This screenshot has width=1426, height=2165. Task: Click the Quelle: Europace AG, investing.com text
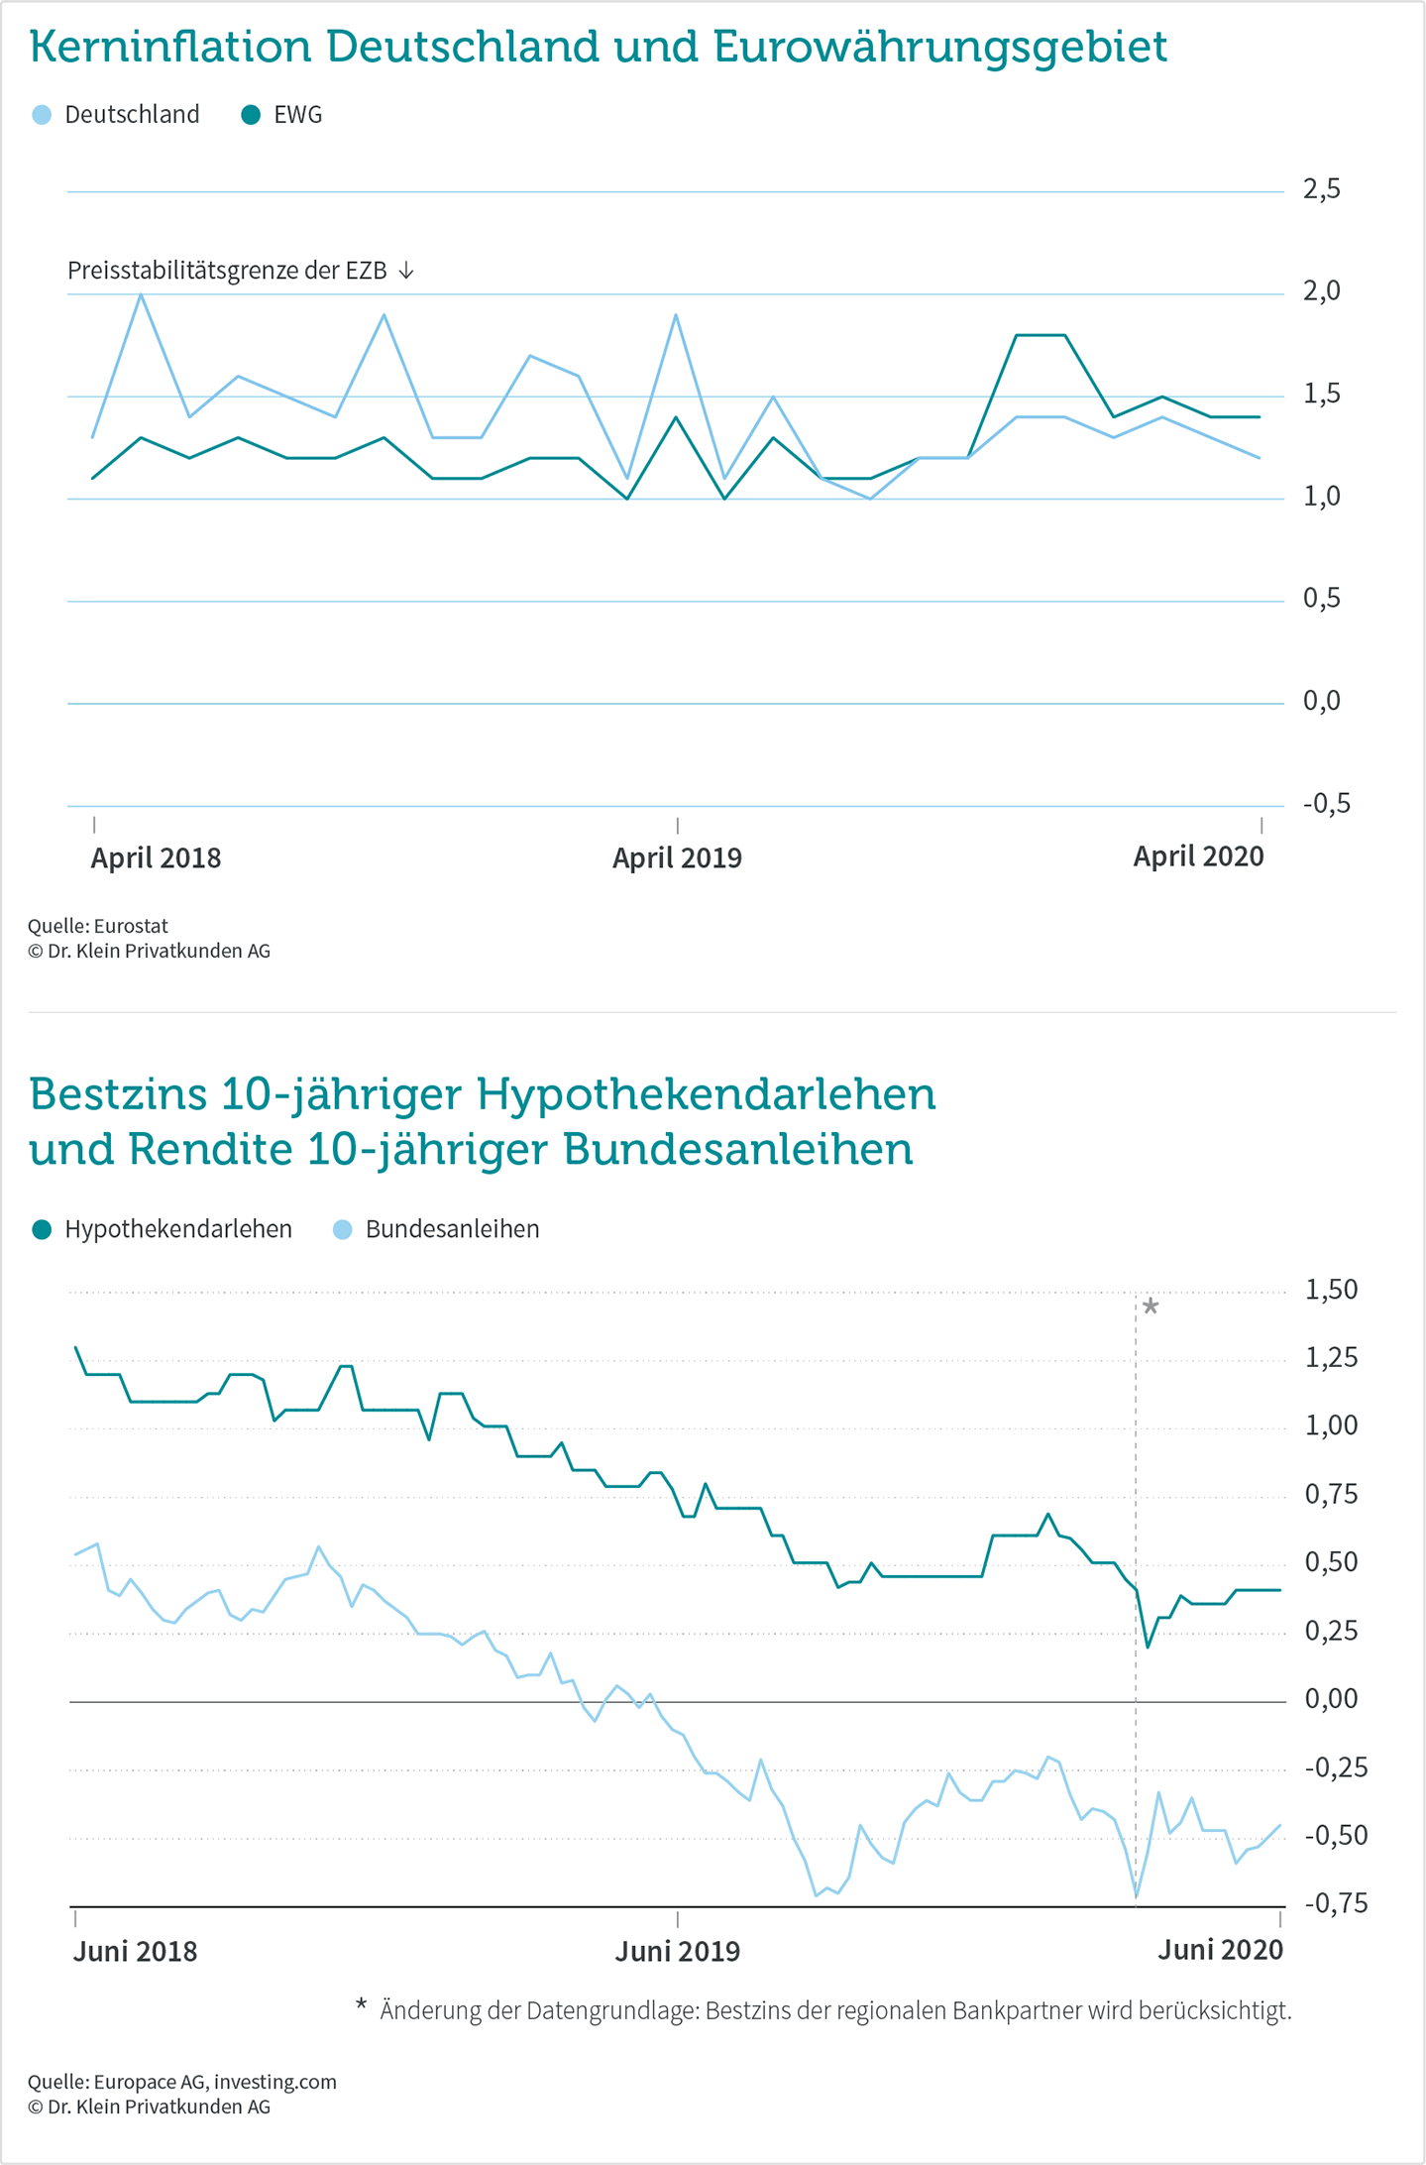pos(182,2082)
